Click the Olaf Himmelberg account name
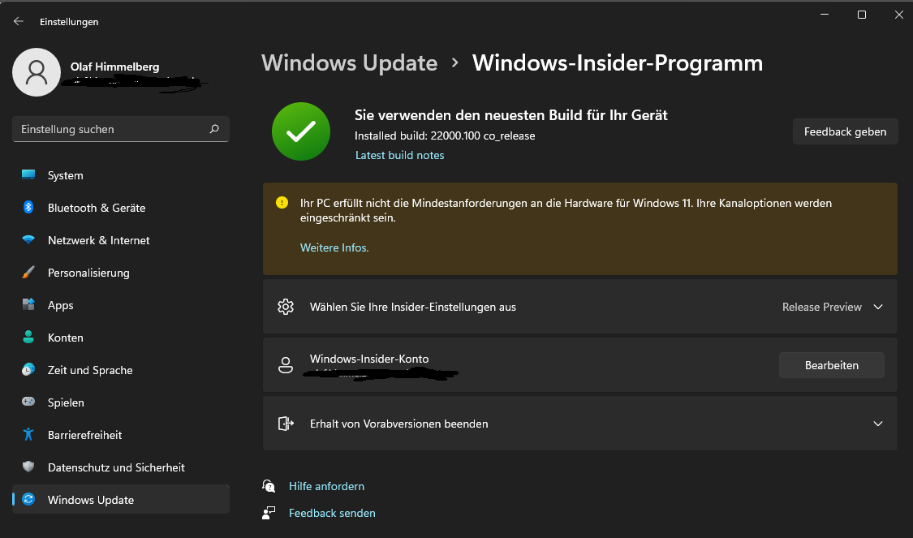The width and height of the screenshot is (913, 538). (x=114, y=67)
